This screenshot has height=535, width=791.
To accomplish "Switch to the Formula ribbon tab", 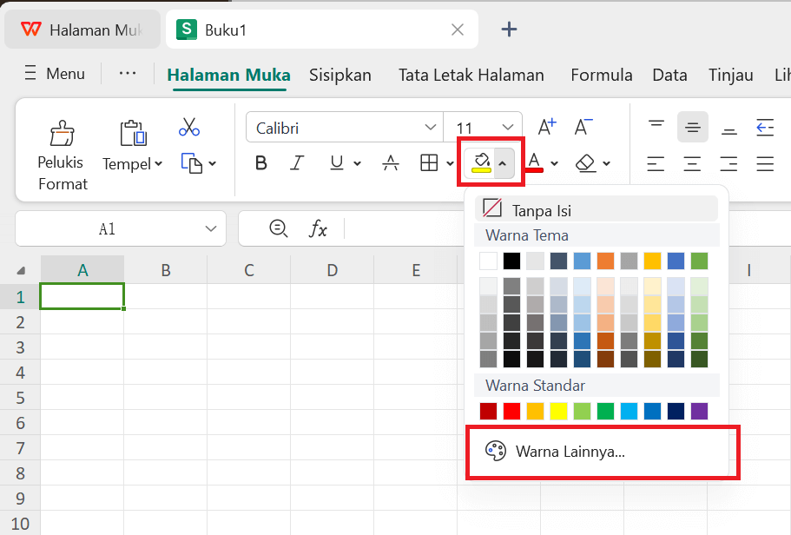I will pyautogui.click(x=601, y=75).
